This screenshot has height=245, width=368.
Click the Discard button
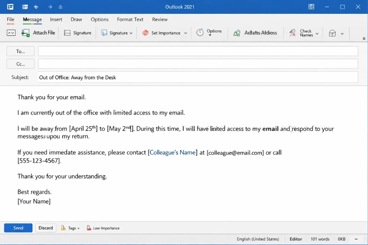coord(46,228)
